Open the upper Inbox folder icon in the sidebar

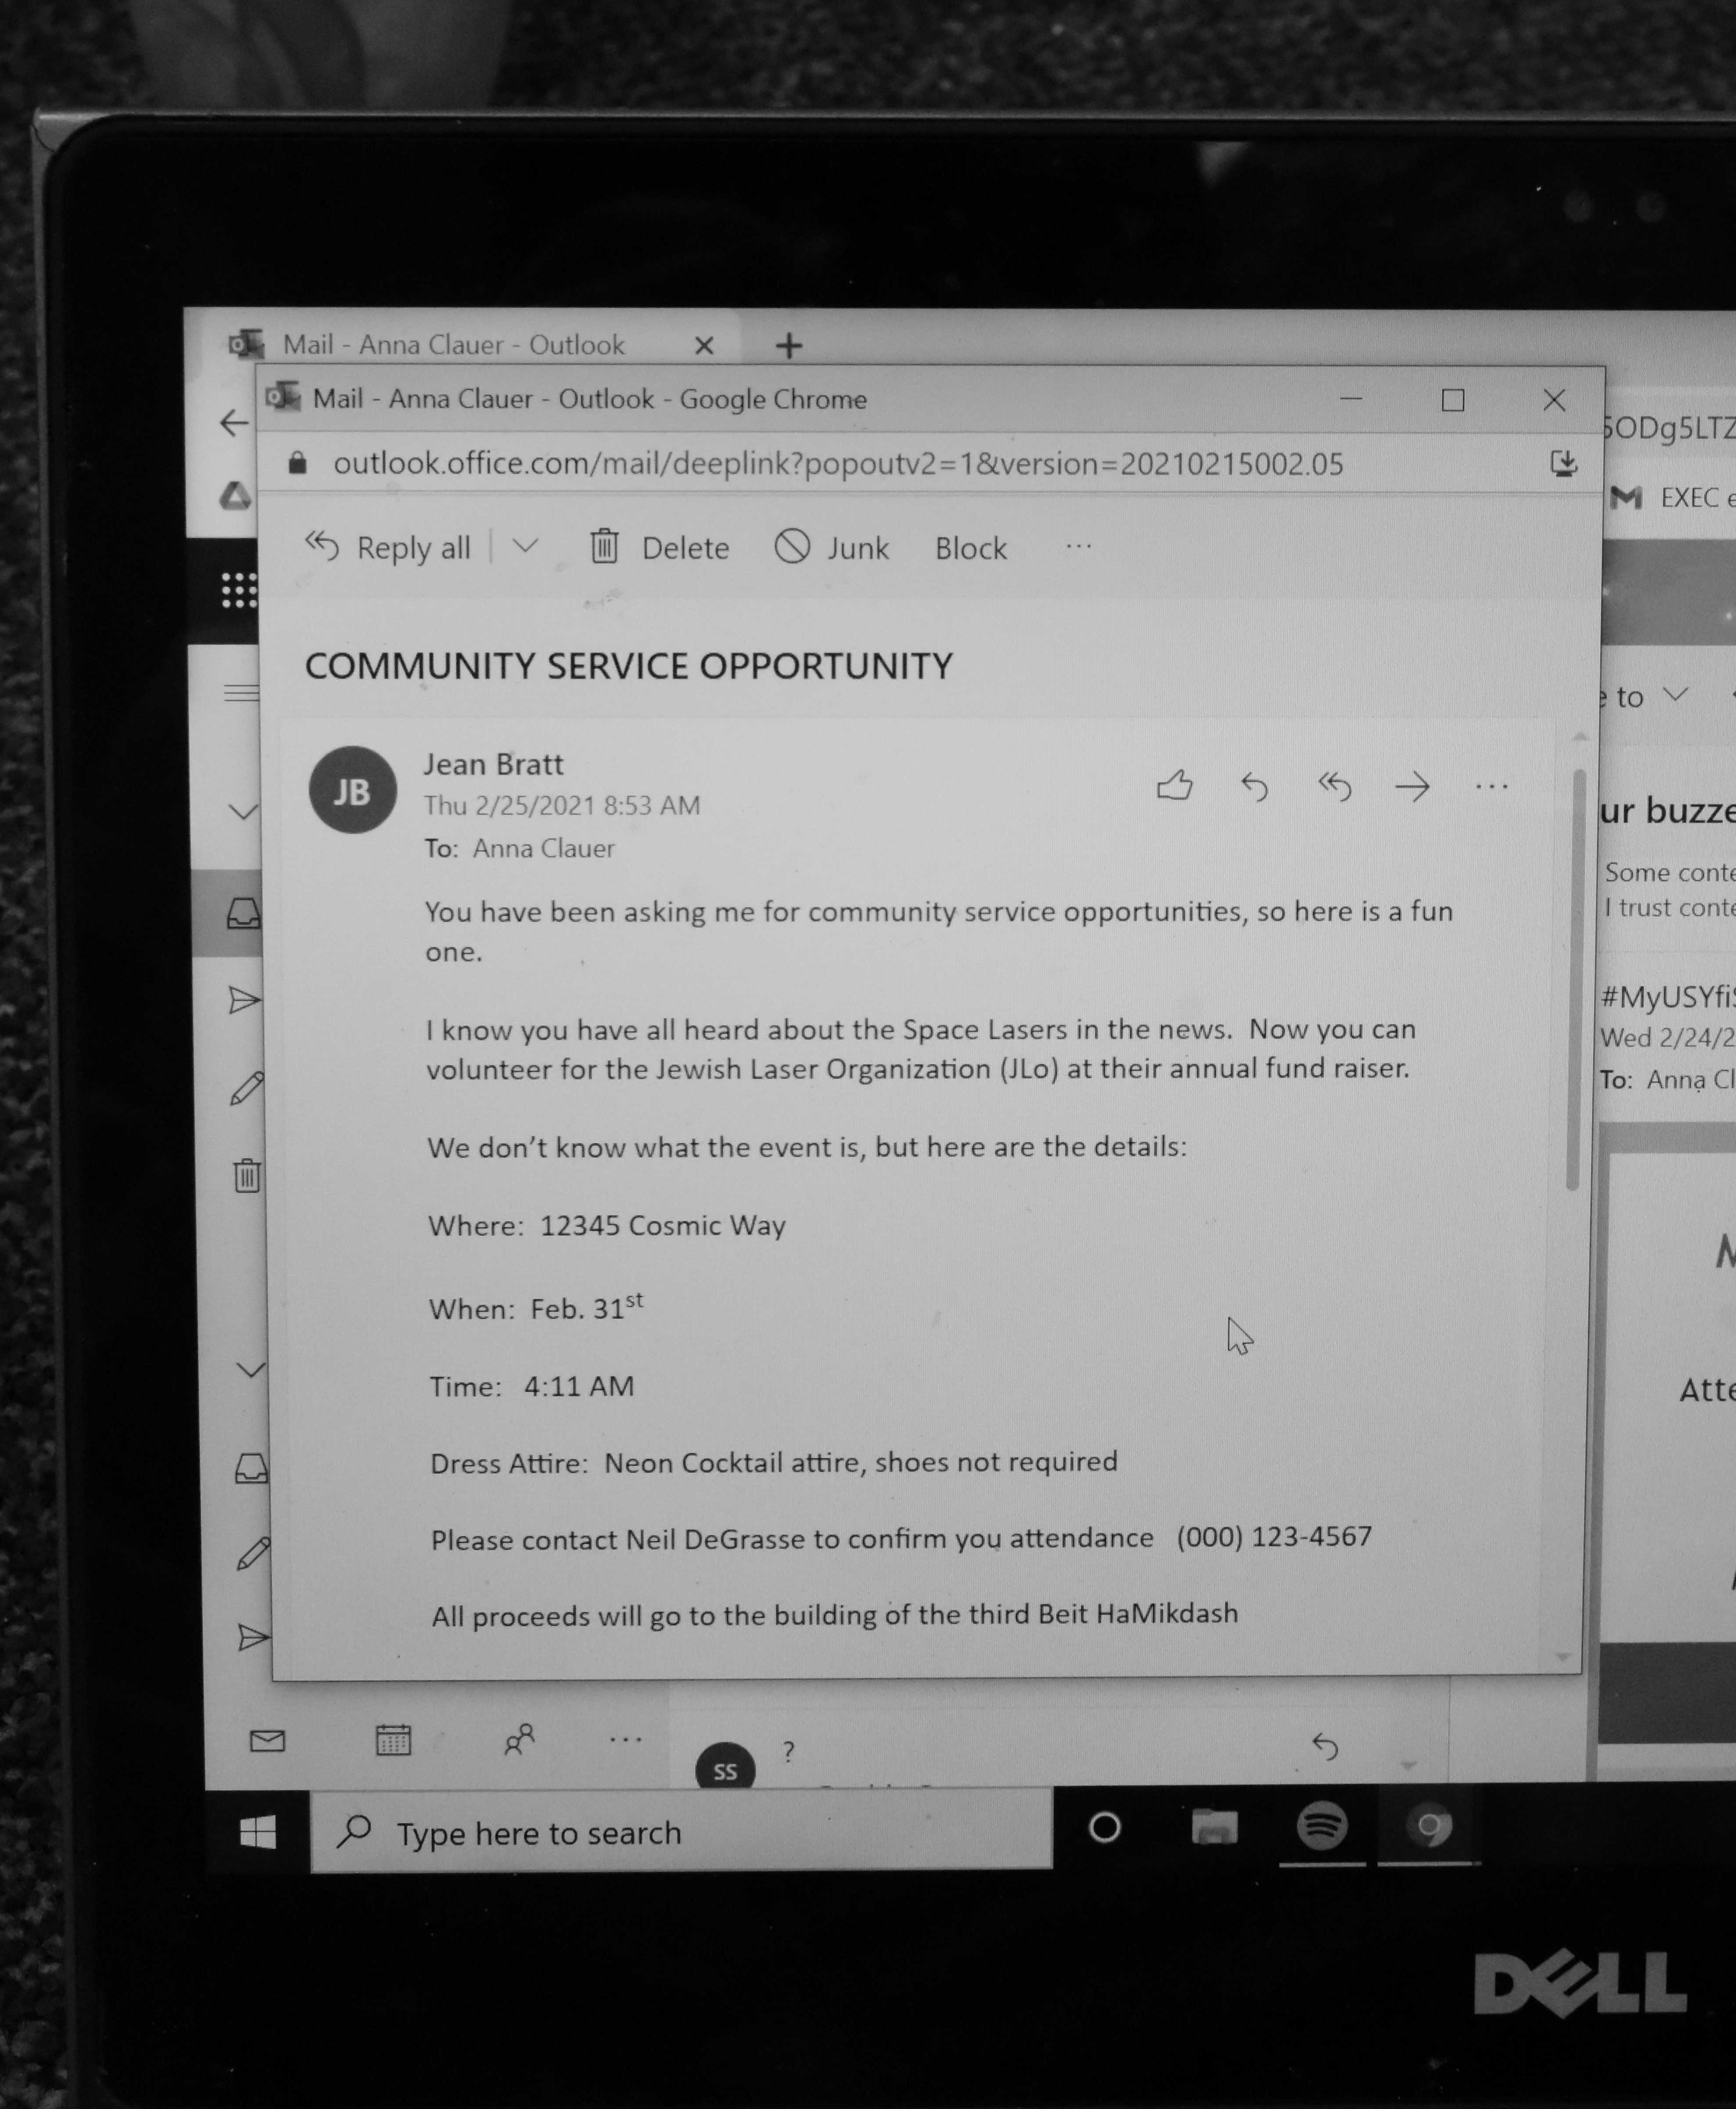(244, 913)
